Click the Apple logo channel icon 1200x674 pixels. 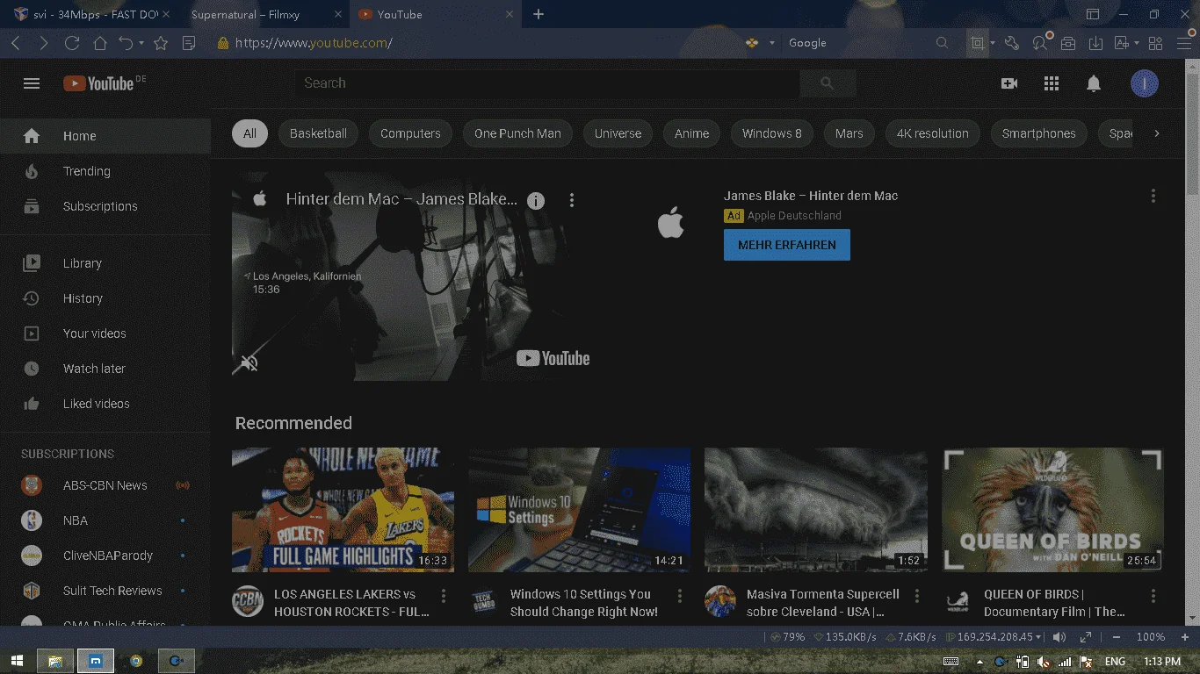point(670,223)
